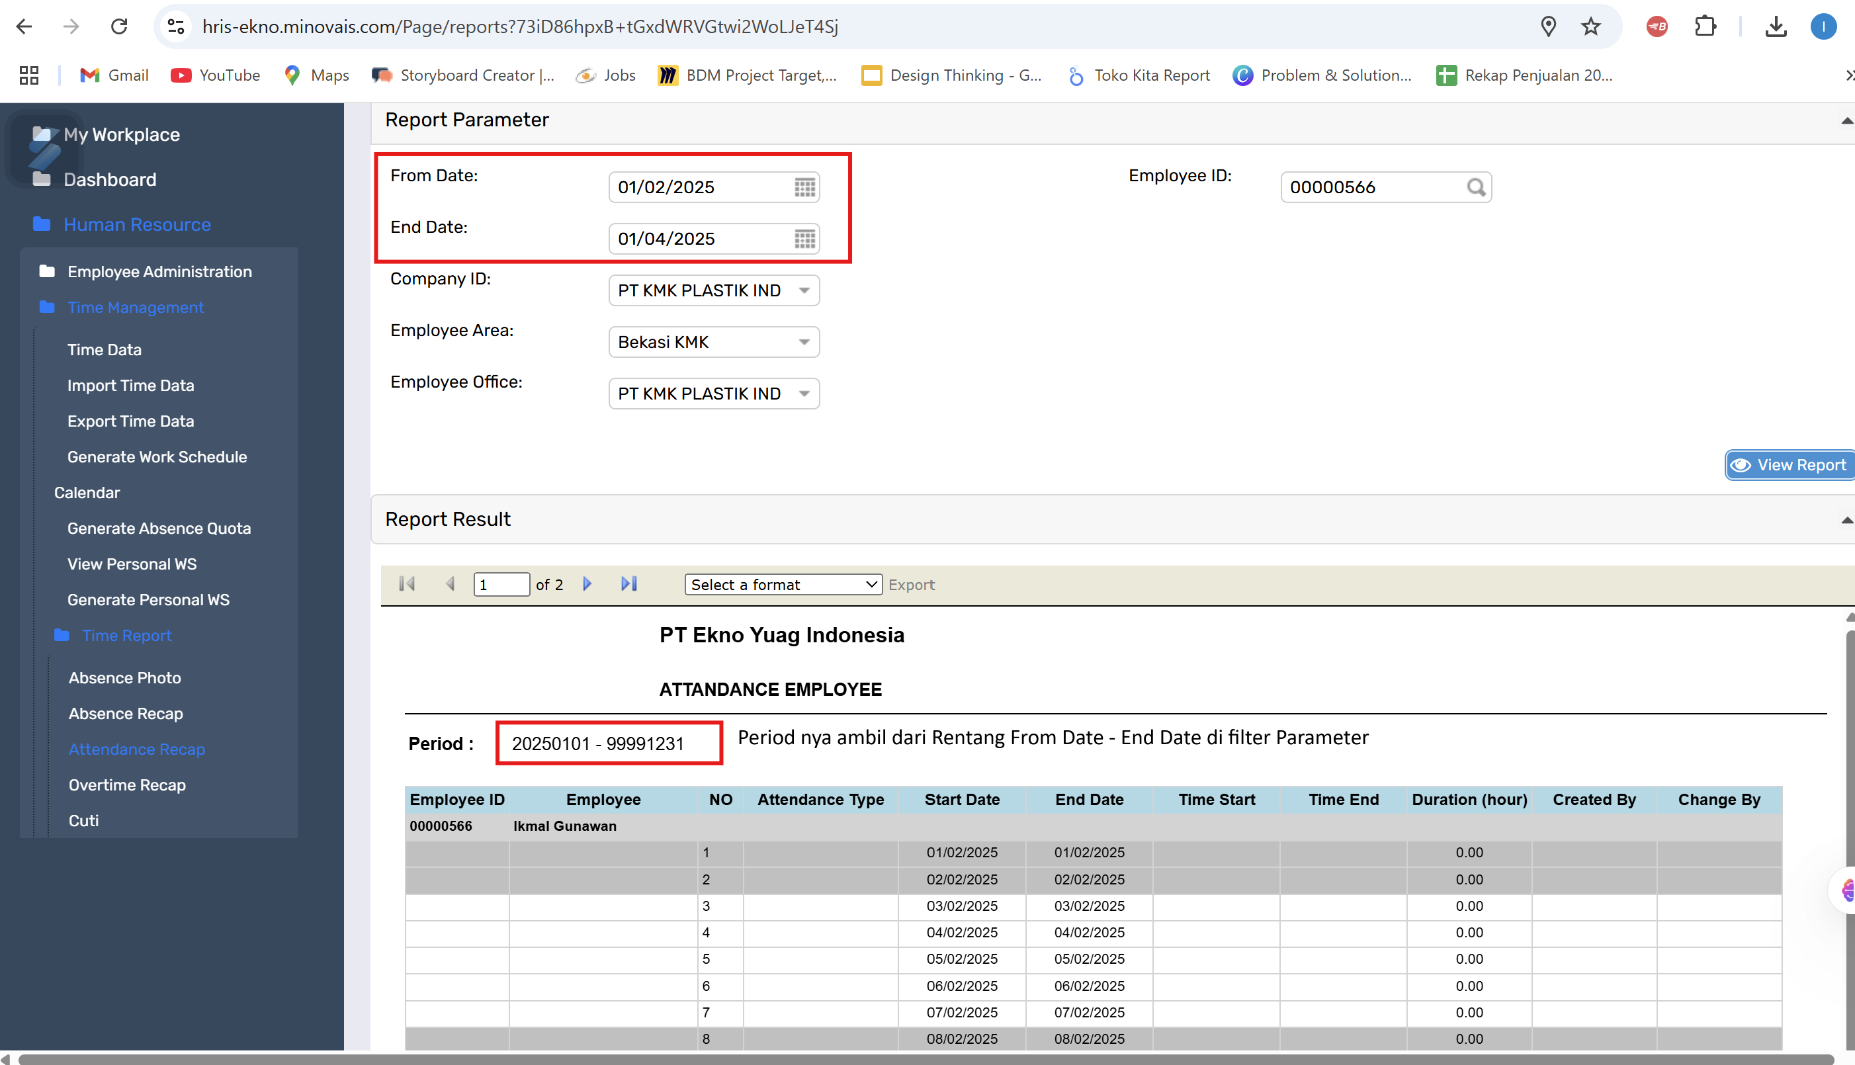
Task: Click the View Report button
Action: (1789, 465)
